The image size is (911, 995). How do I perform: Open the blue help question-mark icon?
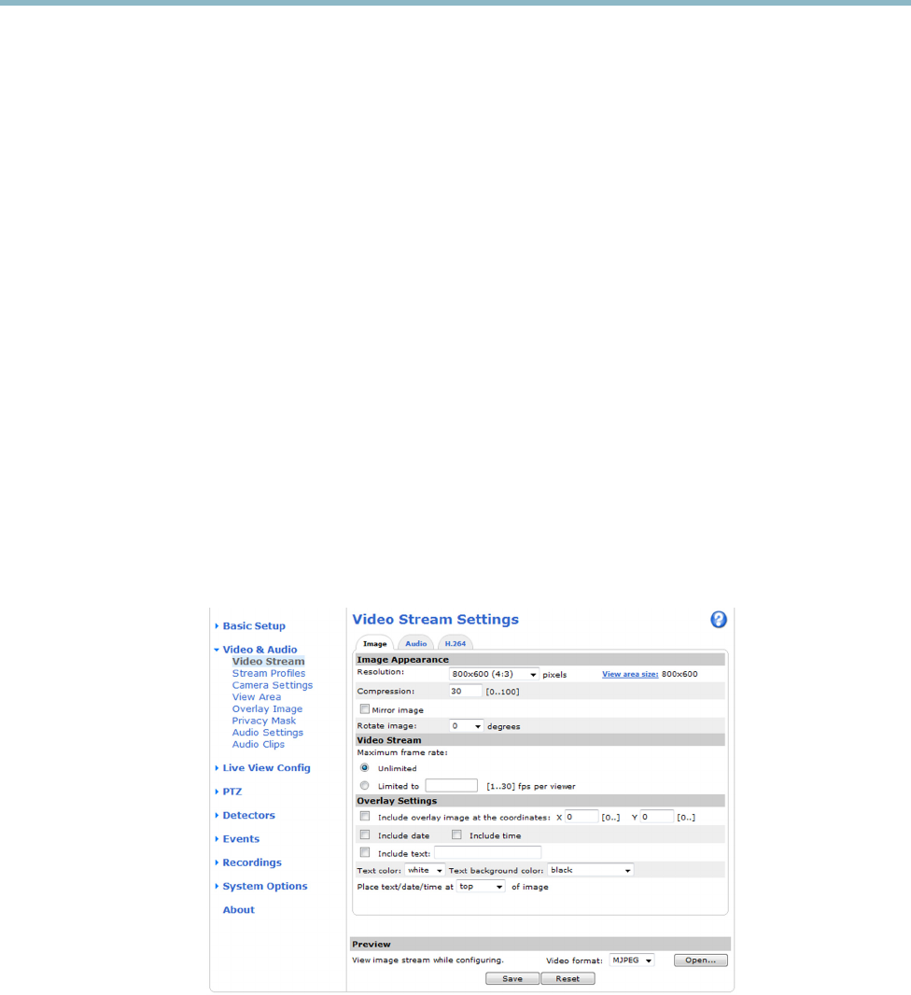(718, 620)
